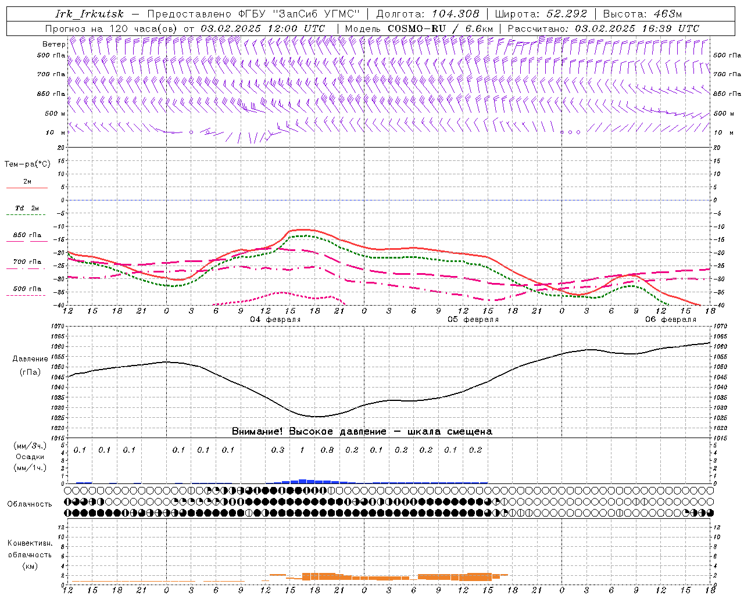Click the Тем-ра(°C) temperature panel label
744x595 pixels.
click(27, 164)
